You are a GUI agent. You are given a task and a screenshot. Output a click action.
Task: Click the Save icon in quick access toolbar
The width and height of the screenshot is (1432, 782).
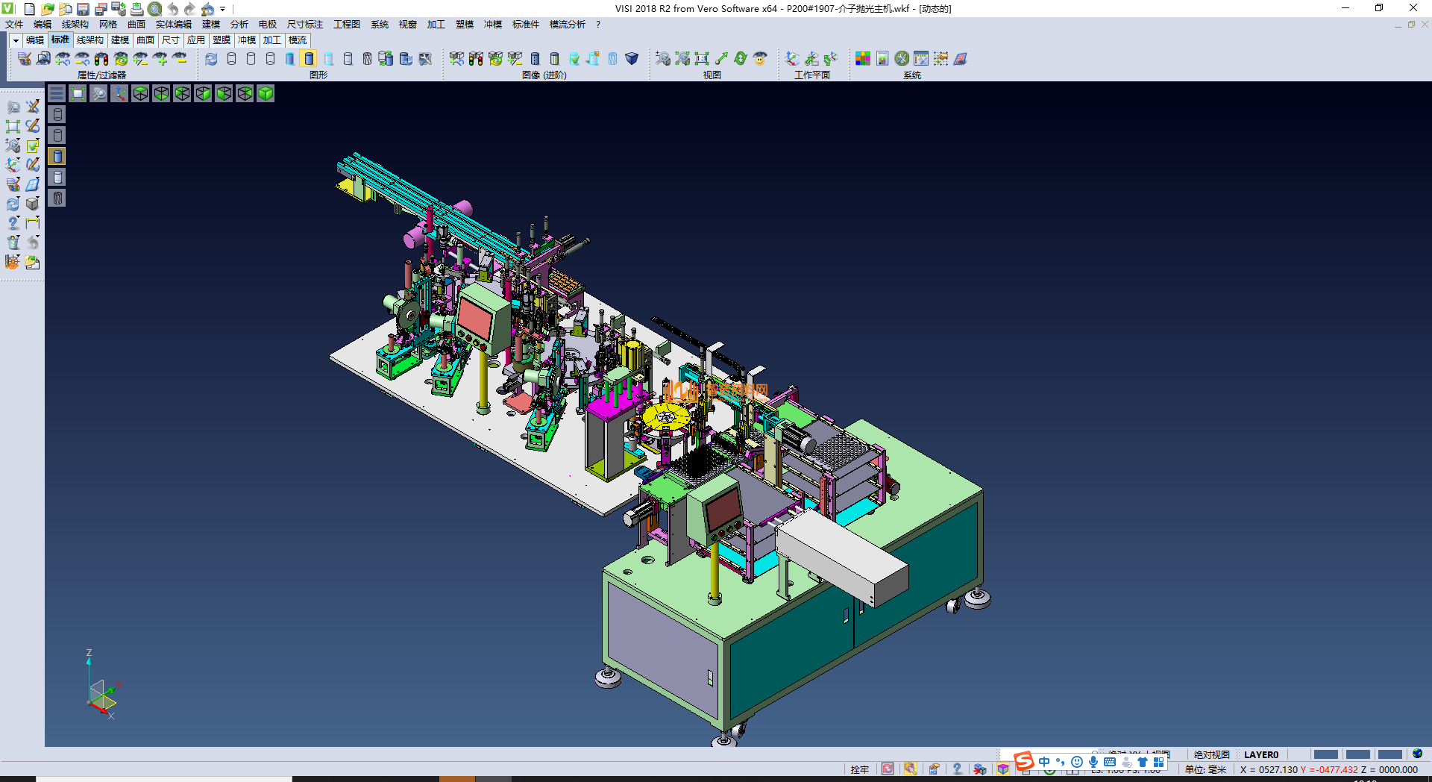(x=83, y=9)
